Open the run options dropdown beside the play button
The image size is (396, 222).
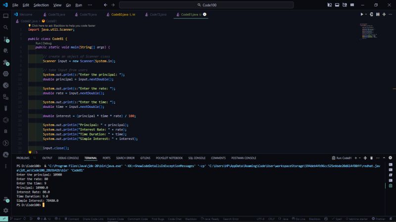pyautogui.click(x=366, y=14)
